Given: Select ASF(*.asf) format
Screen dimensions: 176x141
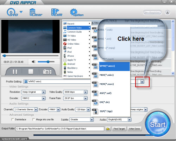Looking at the screenshot, I should [105, 93].
